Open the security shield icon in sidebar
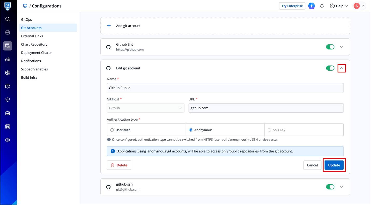This screenshot has height=205, width=371. click(x=8, y=100)
